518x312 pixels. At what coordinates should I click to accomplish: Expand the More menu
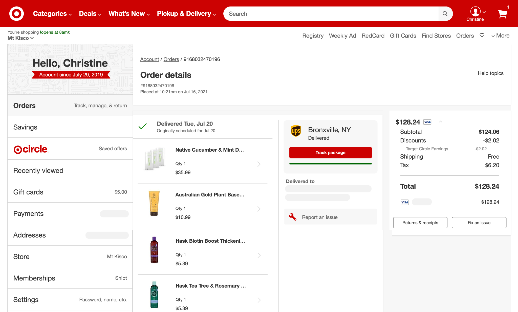click(500, 36)
